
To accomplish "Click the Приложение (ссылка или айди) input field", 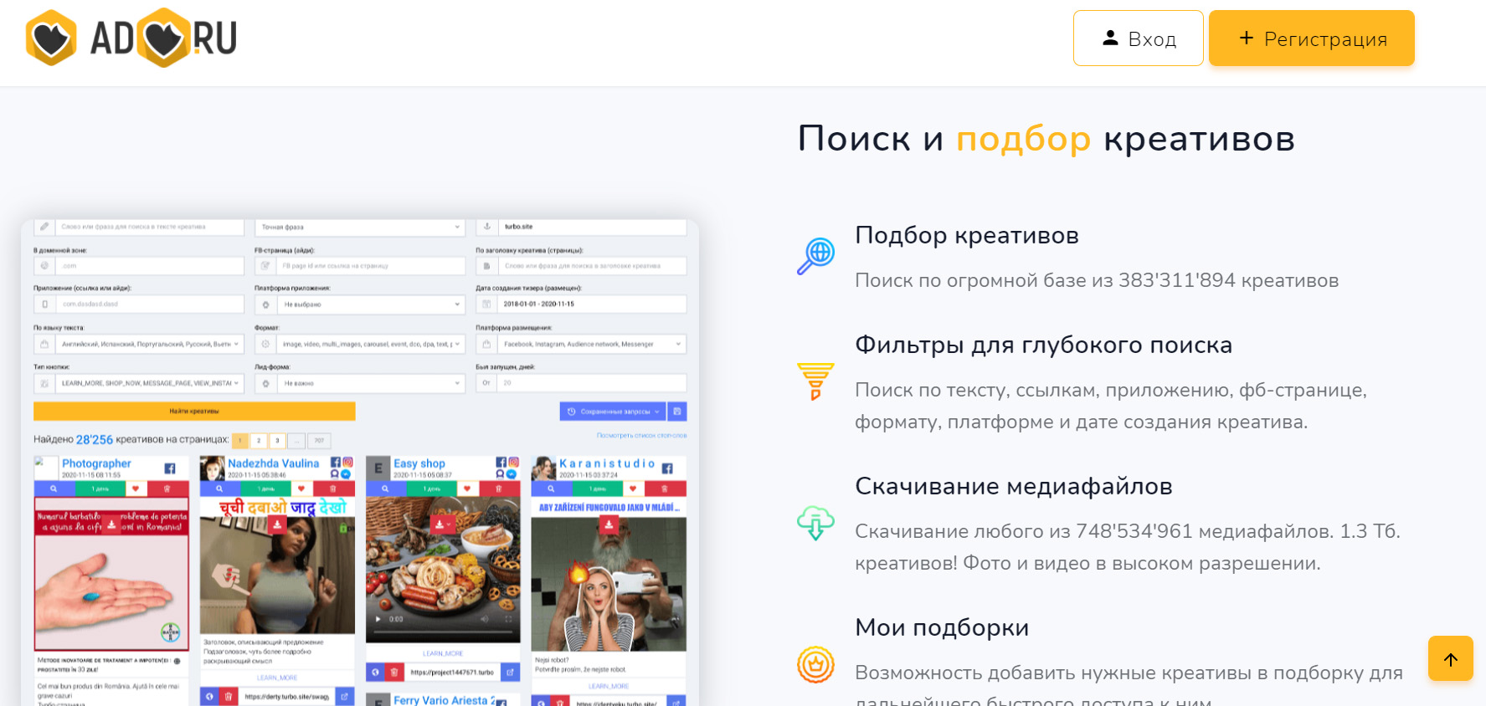I will (149, 304).
